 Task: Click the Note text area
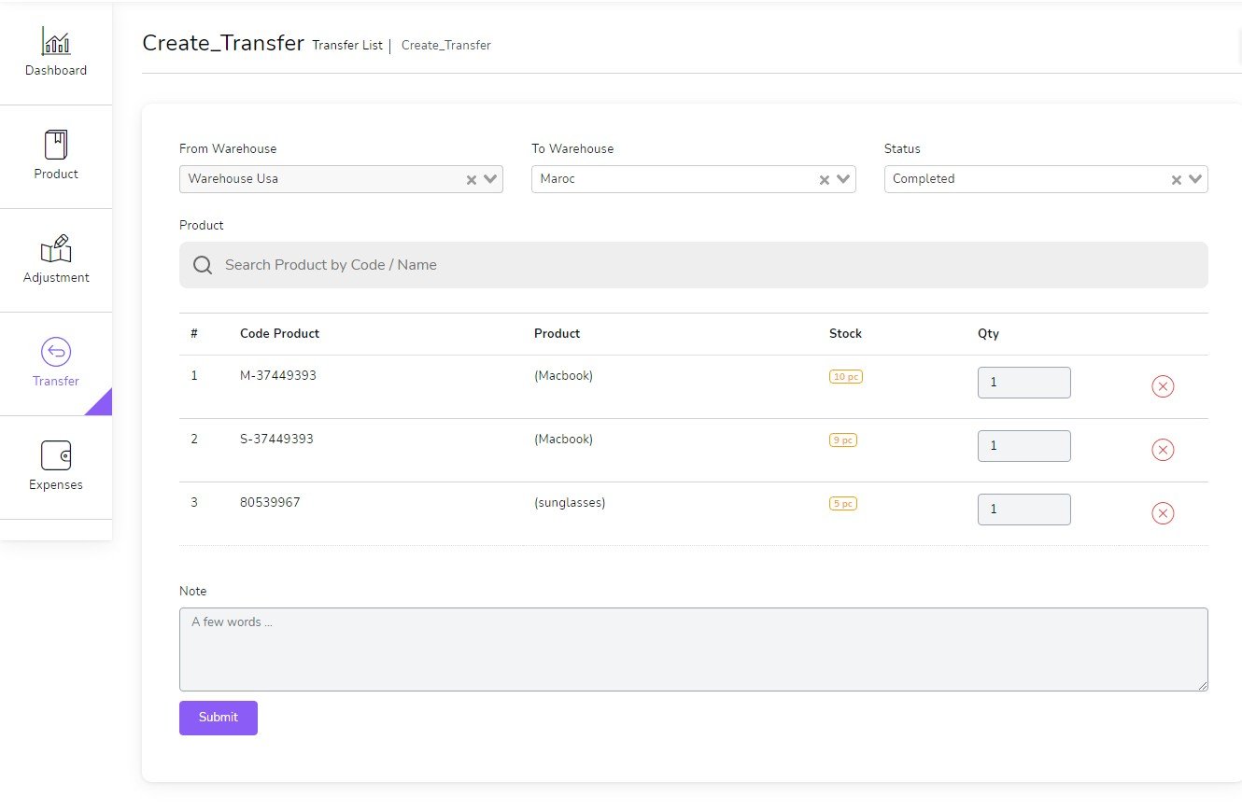click(693, 649)
